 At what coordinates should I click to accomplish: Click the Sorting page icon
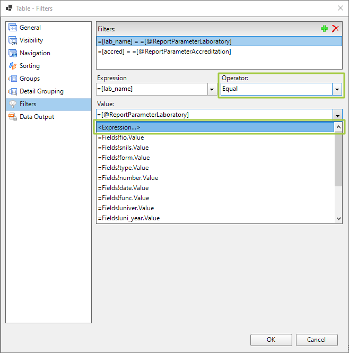click(13, 66)
